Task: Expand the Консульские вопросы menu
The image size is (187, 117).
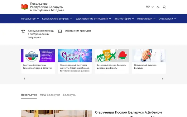Action: click(57, 19)
